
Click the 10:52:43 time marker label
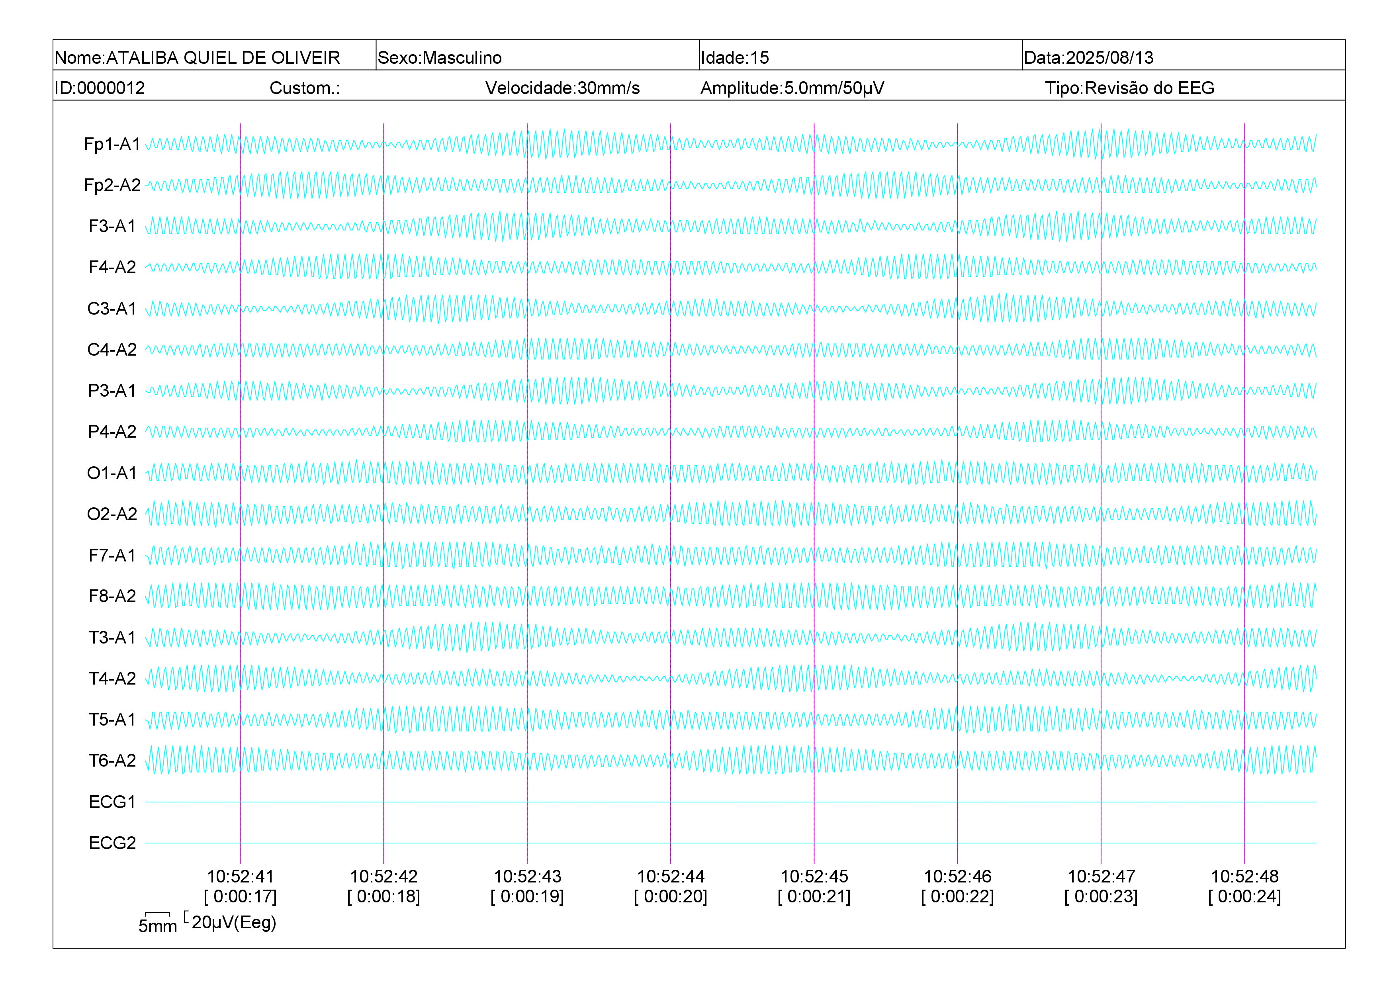point(528,876)
